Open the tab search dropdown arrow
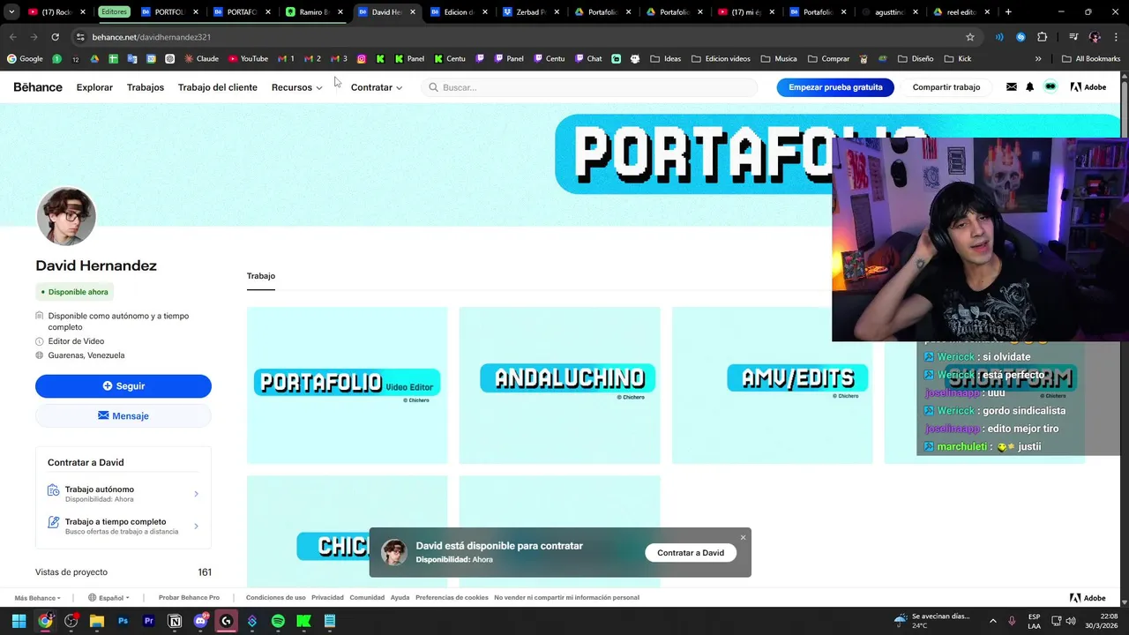This screenshot has height=635, width=1129. 11,12
